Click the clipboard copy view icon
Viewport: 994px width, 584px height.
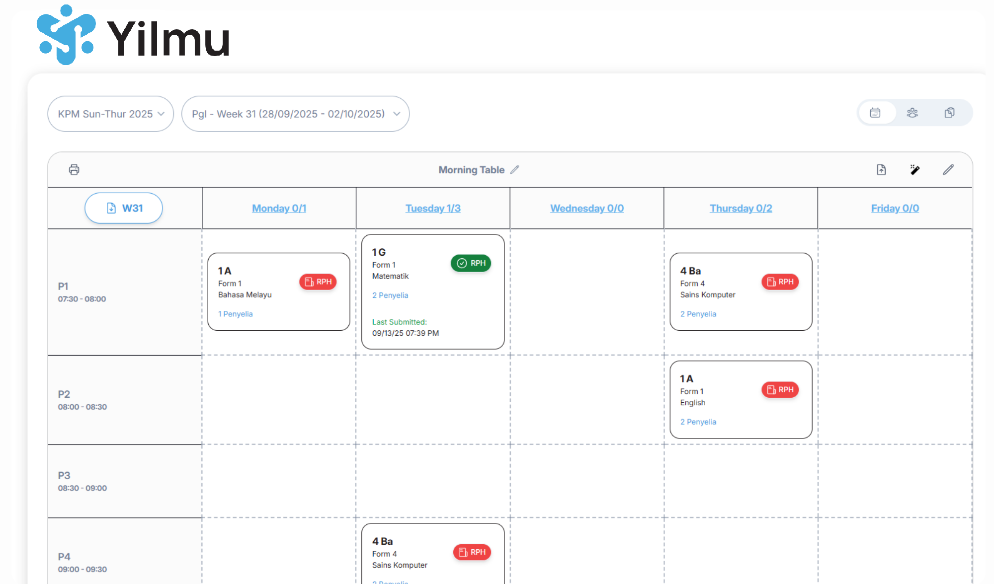pos(950,113)
